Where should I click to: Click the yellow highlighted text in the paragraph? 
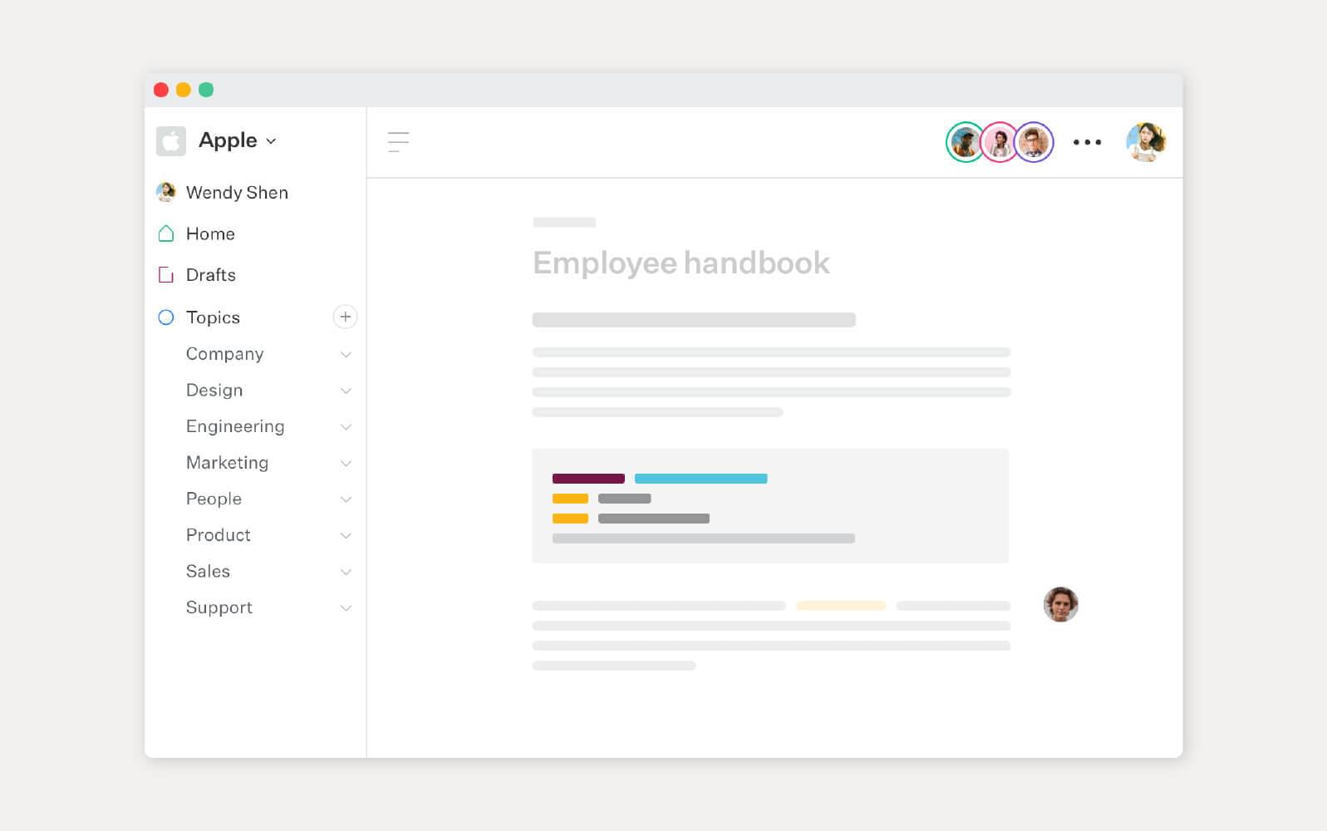click(840, 606)
